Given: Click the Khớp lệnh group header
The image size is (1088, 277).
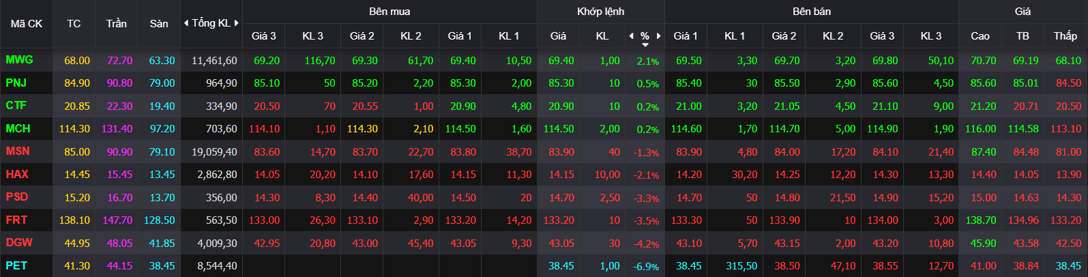Looking at the screenshot, I should pos(600,12).
